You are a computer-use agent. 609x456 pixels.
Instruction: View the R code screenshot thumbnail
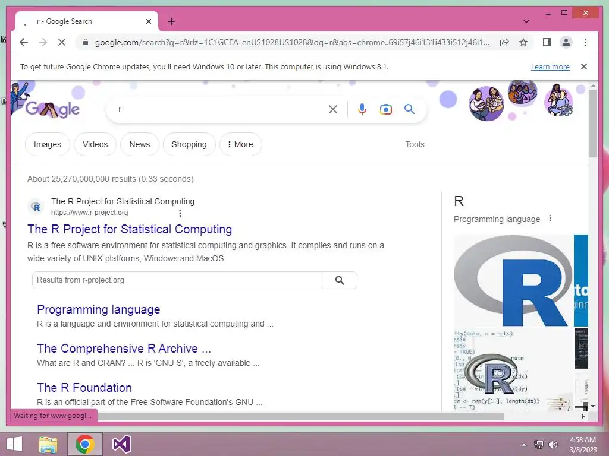pos(513,370)
